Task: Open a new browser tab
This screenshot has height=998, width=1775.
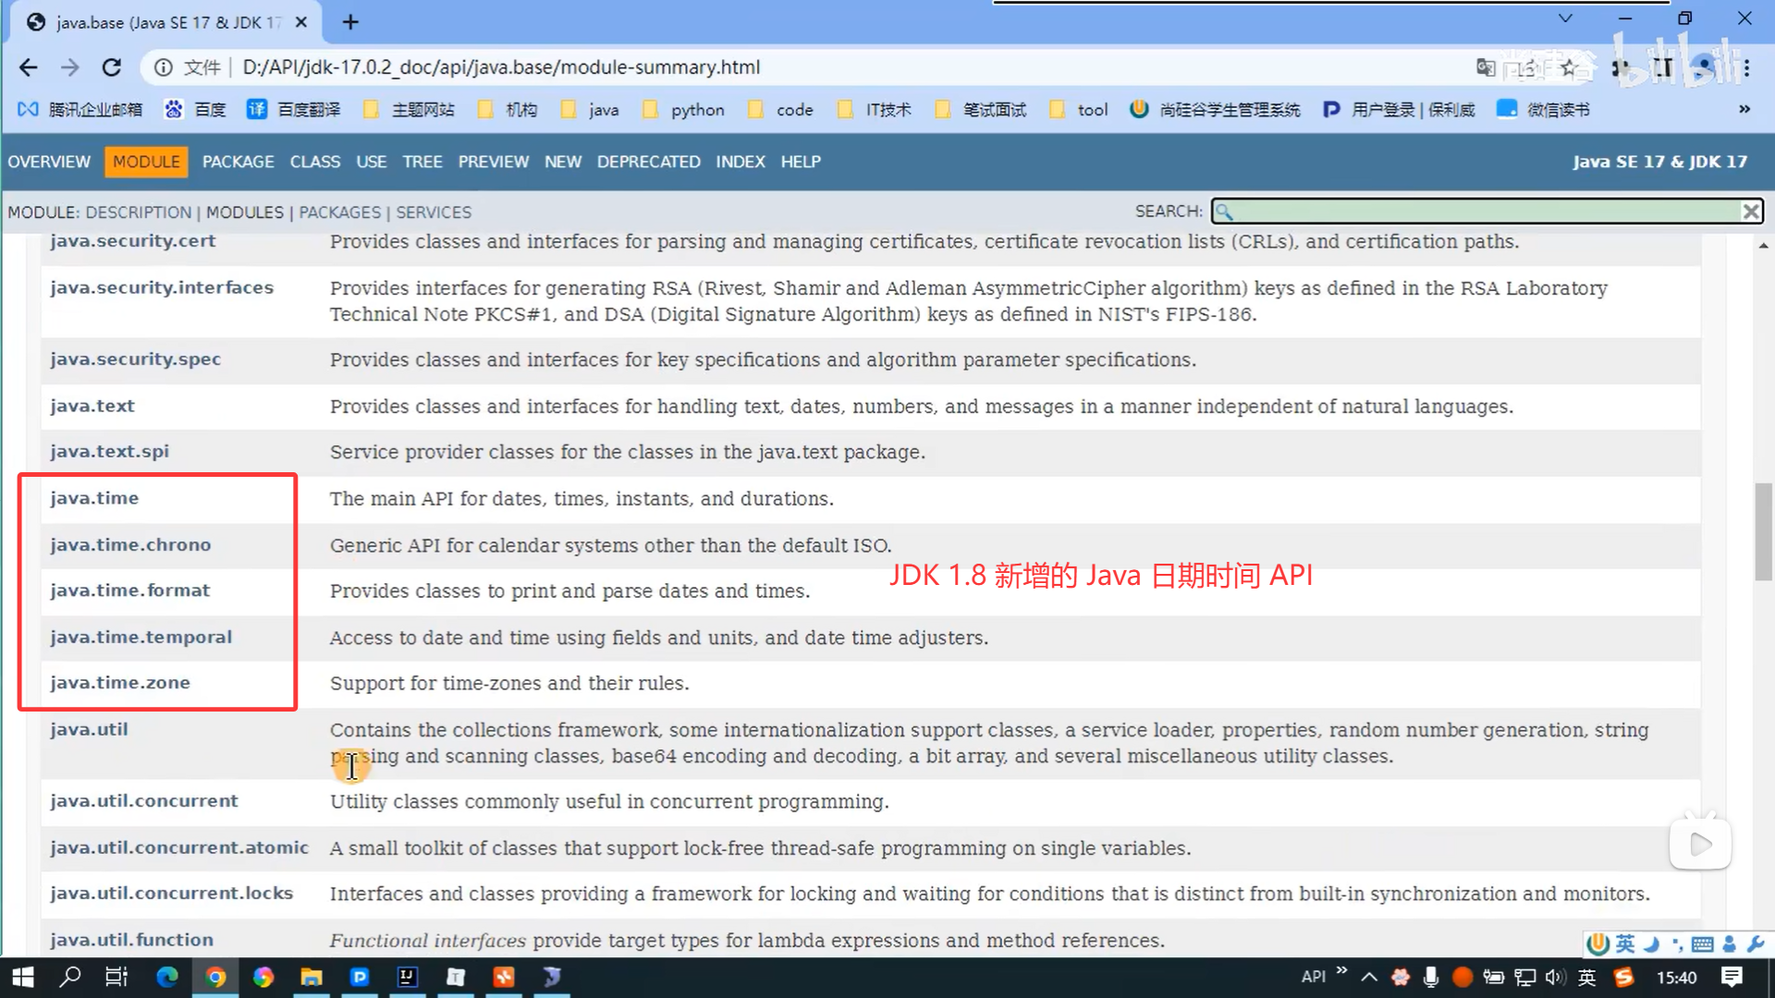Action: tap(350, 22)
